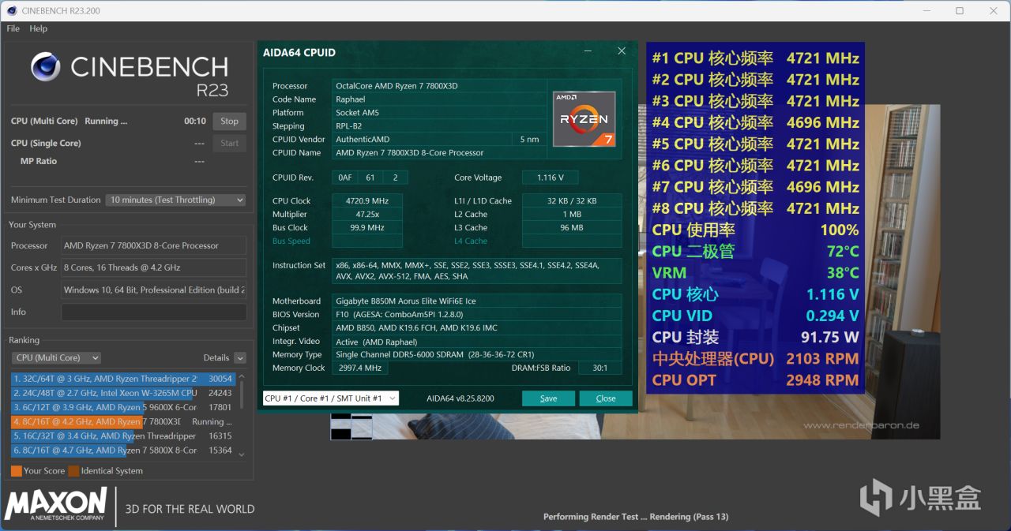Click the L3 Cache 96 MB value
This screenshot has height=531, width=1011.
point(572,227)
